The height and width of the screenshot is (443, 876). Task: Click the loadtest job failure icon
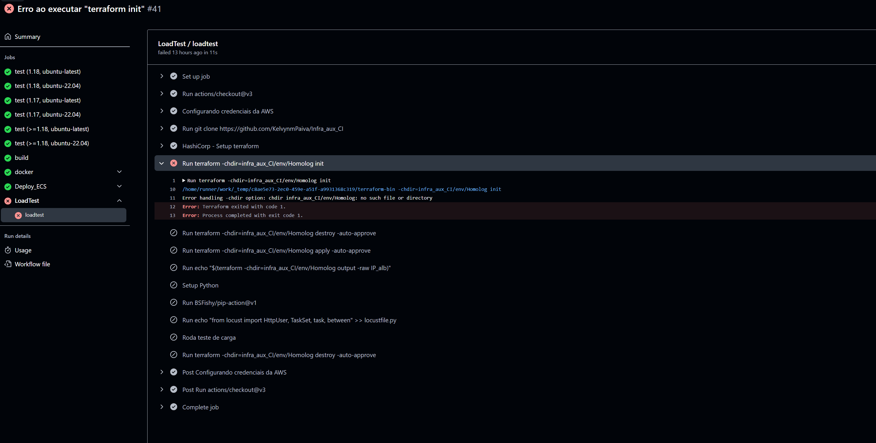(x=19, y=215)
